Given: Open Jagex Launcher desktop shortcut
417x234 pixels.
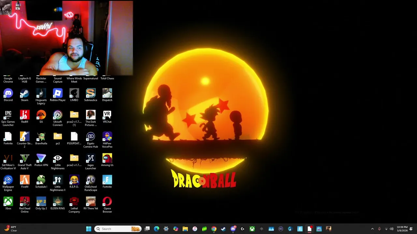Looking at the screenshot, I should point(91,162).
